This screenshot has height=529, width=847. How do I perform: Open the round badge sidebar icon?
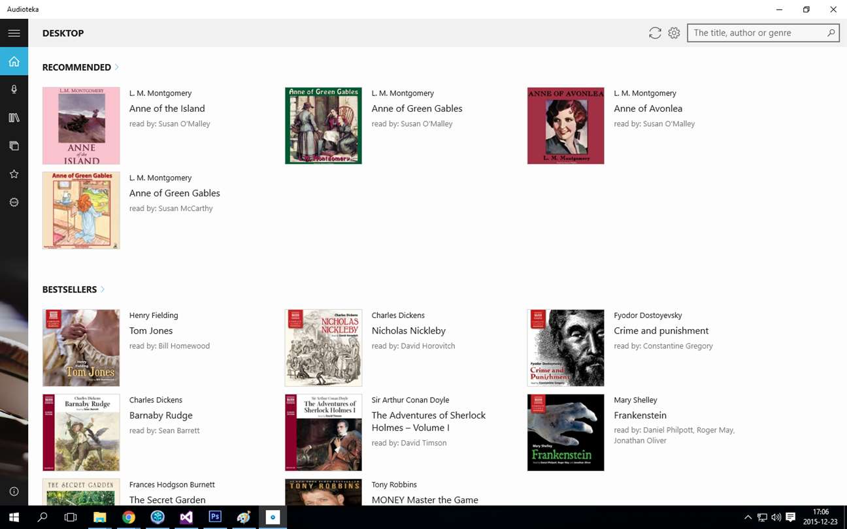tap(14, 202)
